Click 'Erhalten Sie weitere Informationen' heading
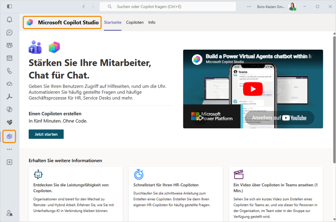The image size is (336, 222). tap(65, 160)
